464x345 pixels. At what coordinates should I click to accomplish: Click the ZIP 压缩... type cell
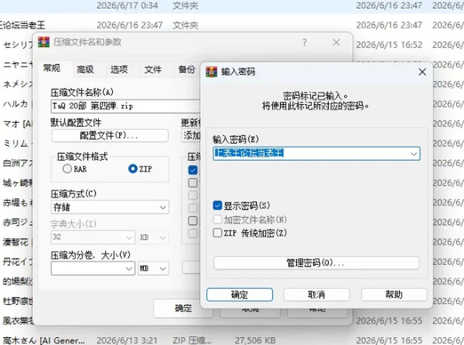tap(192, 341)
